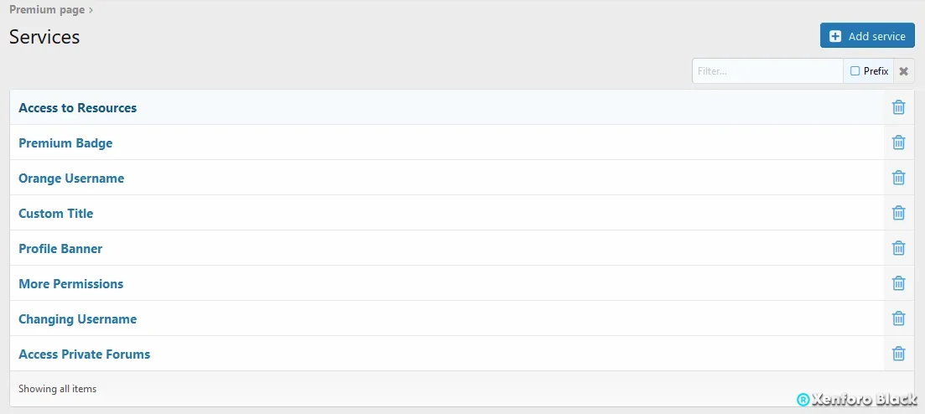Go to Premium page breadcrumb
This screenshot has width=925, height=414.
tap(47, 9)
